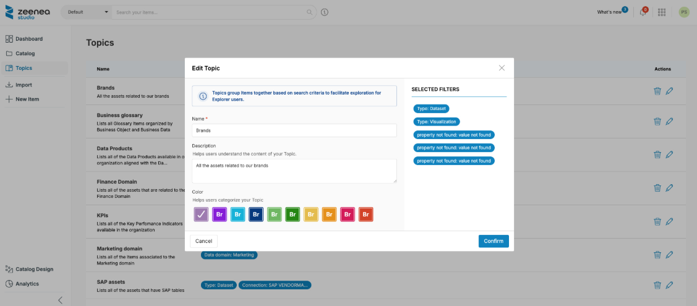This screenshot has width=697, height=306.
Task: Choose the dark navy blue color swatch
Action: pos(256,215)
